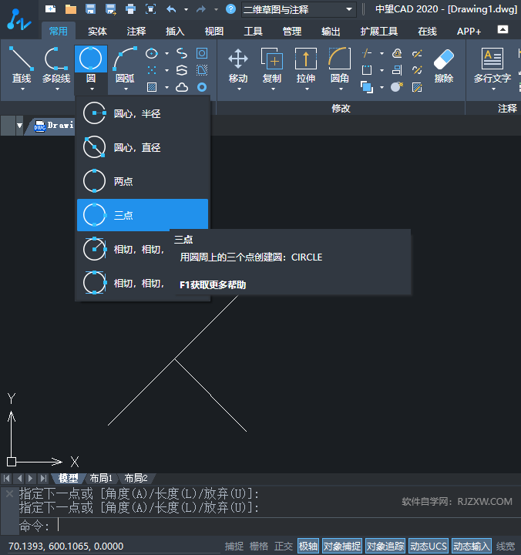521x555 pixels.
Task: Toggle Lineweight (线宽) display
Action: pyautogui.click(x=506, y=547)
